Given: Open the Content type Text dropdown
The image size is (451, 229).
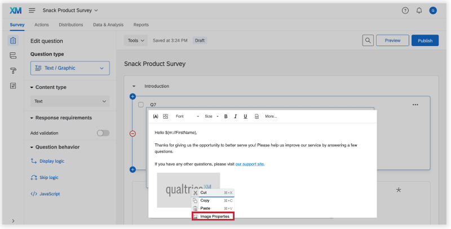Looking at the screenshot, I should [x=70, y=101].
